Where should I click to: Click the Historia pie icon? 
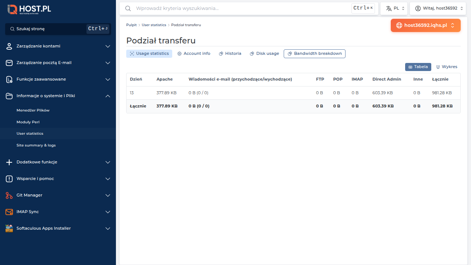tap(221, 54)
